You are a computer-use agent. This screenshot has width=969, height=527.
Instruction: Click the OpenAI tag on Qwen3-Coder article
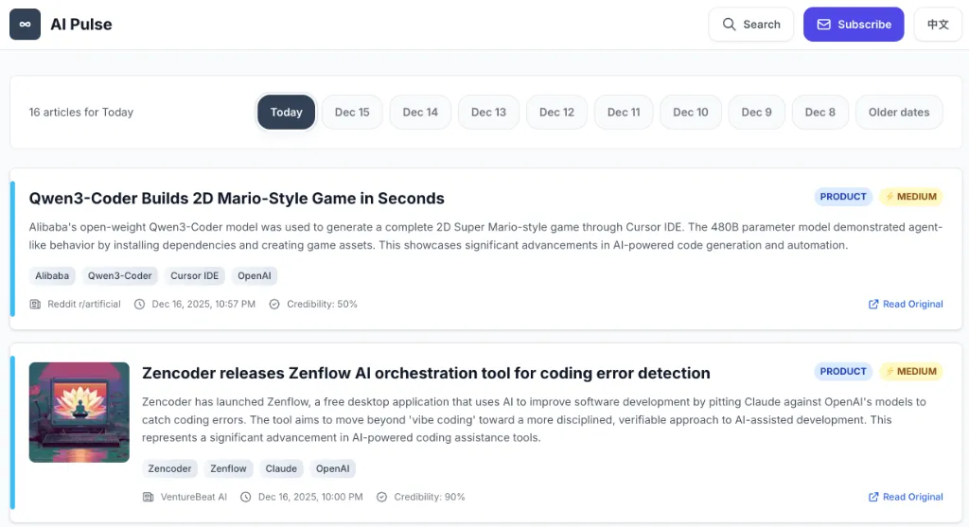tap(255, 275)
